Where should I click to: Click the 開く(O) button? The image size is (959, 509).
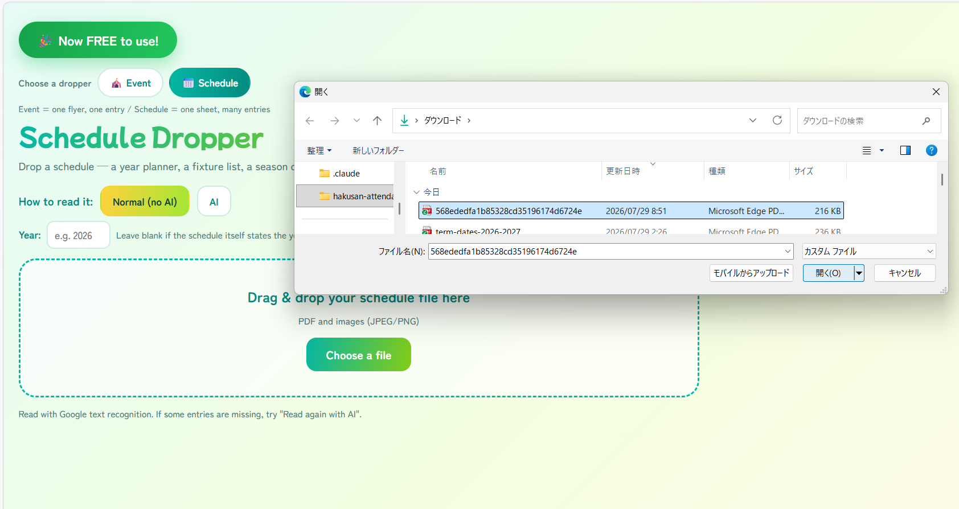coord(828,273)
